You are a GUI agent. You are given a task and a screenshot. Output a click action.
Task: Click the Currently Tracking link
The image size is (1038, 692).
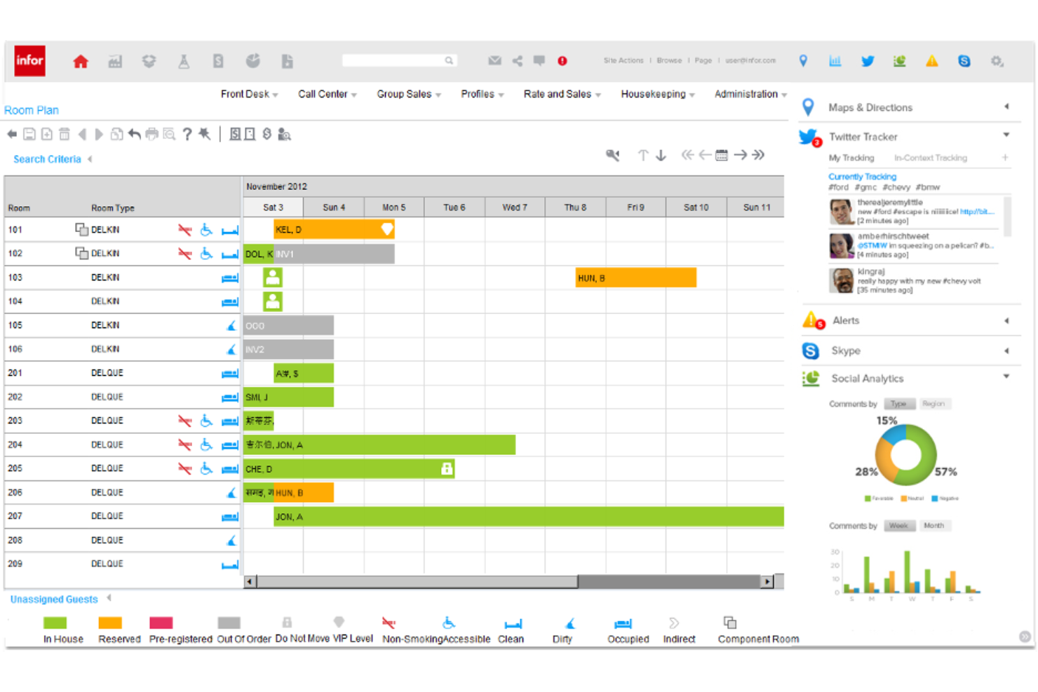click(862, 176)
